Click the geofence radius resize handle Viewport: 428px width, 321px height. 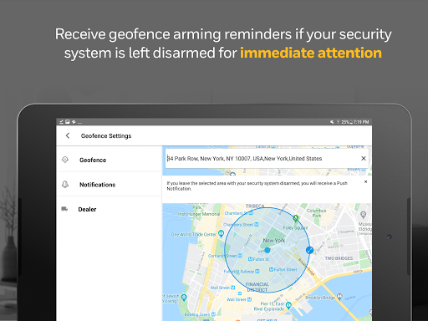(x=309, y=250)
